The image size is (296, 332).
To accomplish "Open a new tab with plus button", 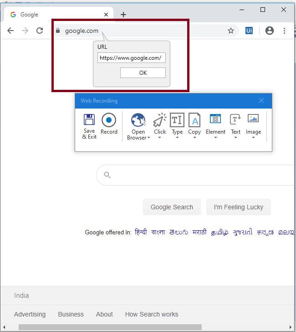I will click(x=123, y=15).
